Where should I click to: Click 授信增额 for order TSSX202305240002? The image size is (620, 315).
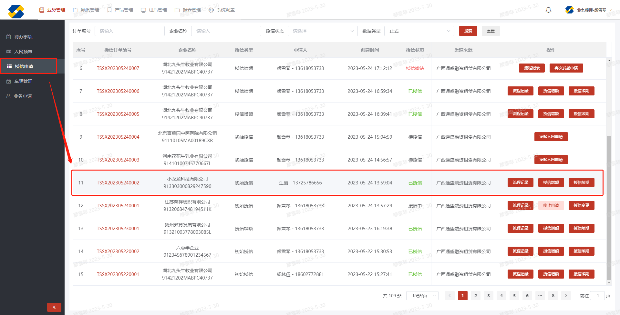pos(551,182)
